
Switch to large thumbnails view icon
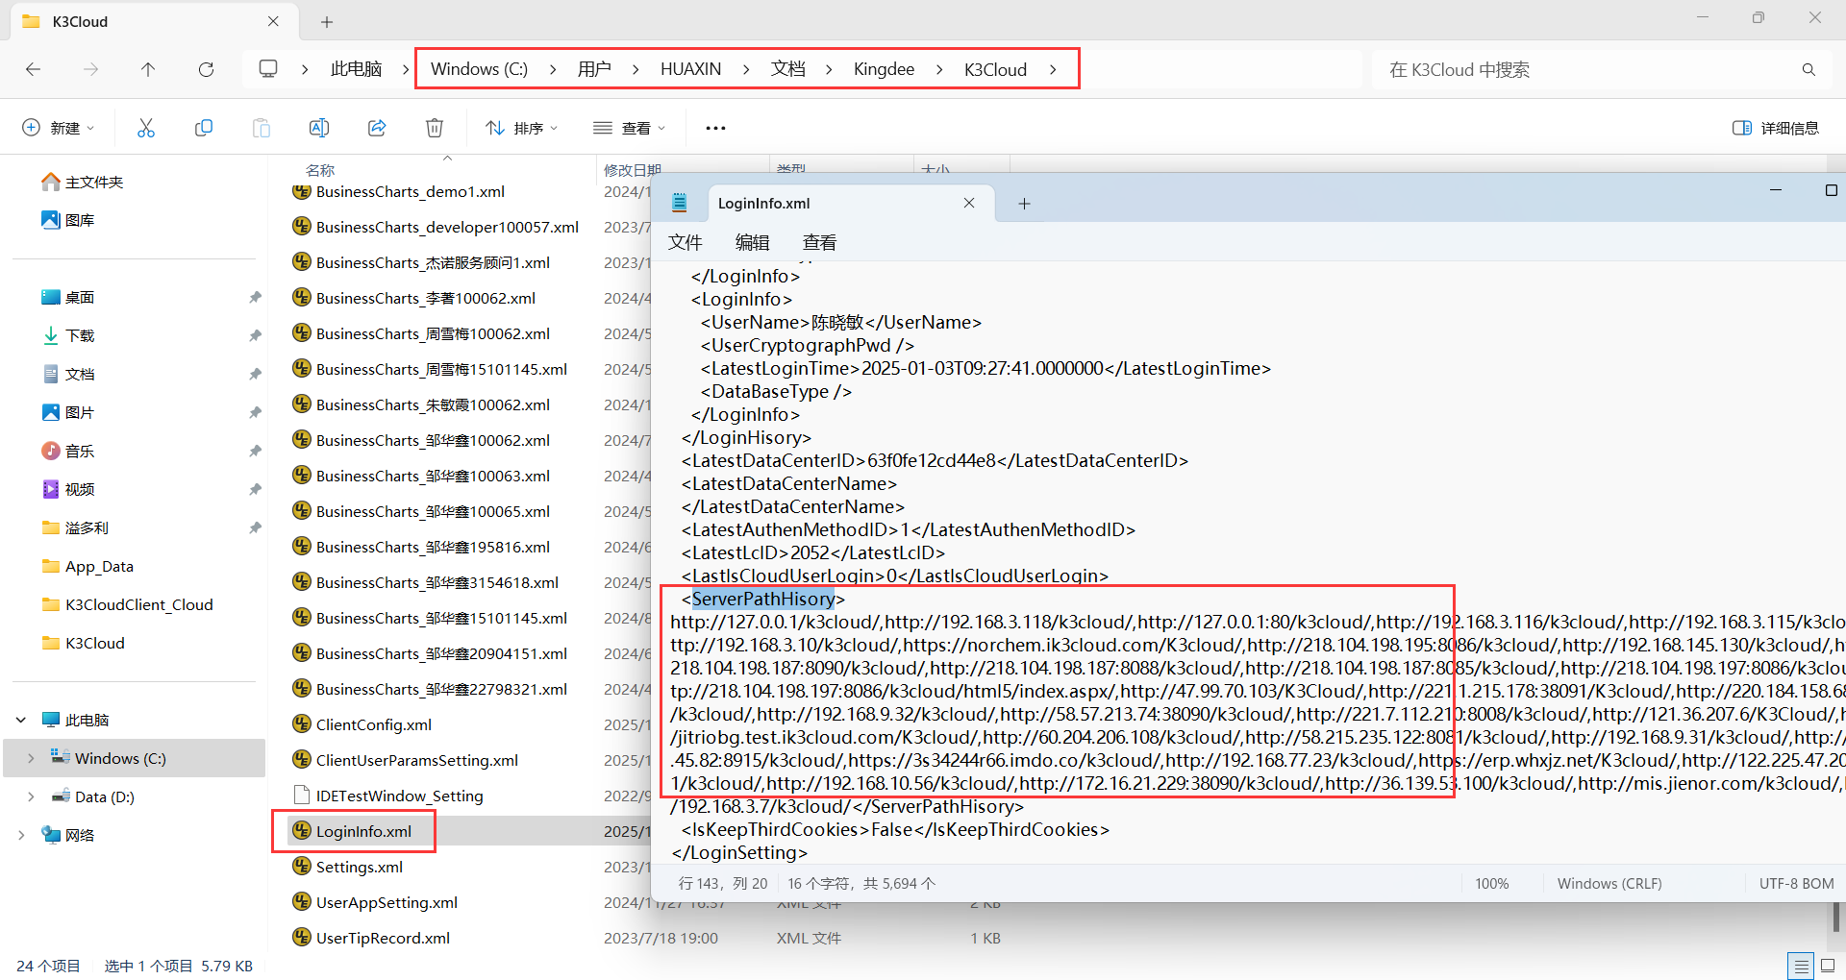pos(1828,966)
